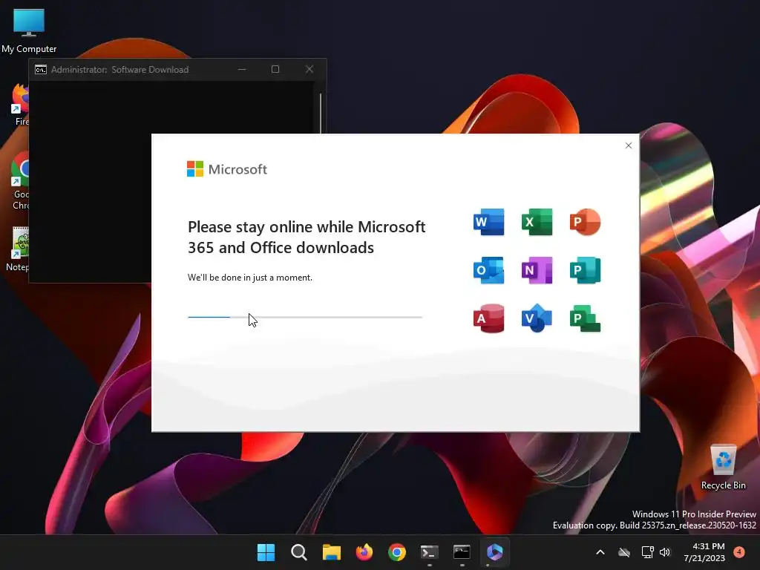Image resolution: width=760 pixels, height=570 pixels.
Task: Click the Administrator: Software Download title bar
Action: 178,70
